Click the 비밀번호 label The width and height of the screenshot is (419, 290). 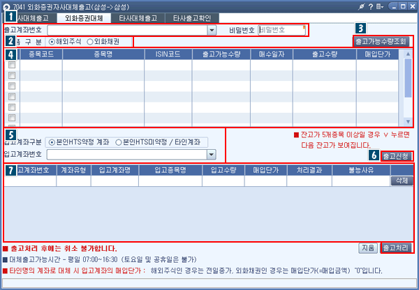pos(242,31)
